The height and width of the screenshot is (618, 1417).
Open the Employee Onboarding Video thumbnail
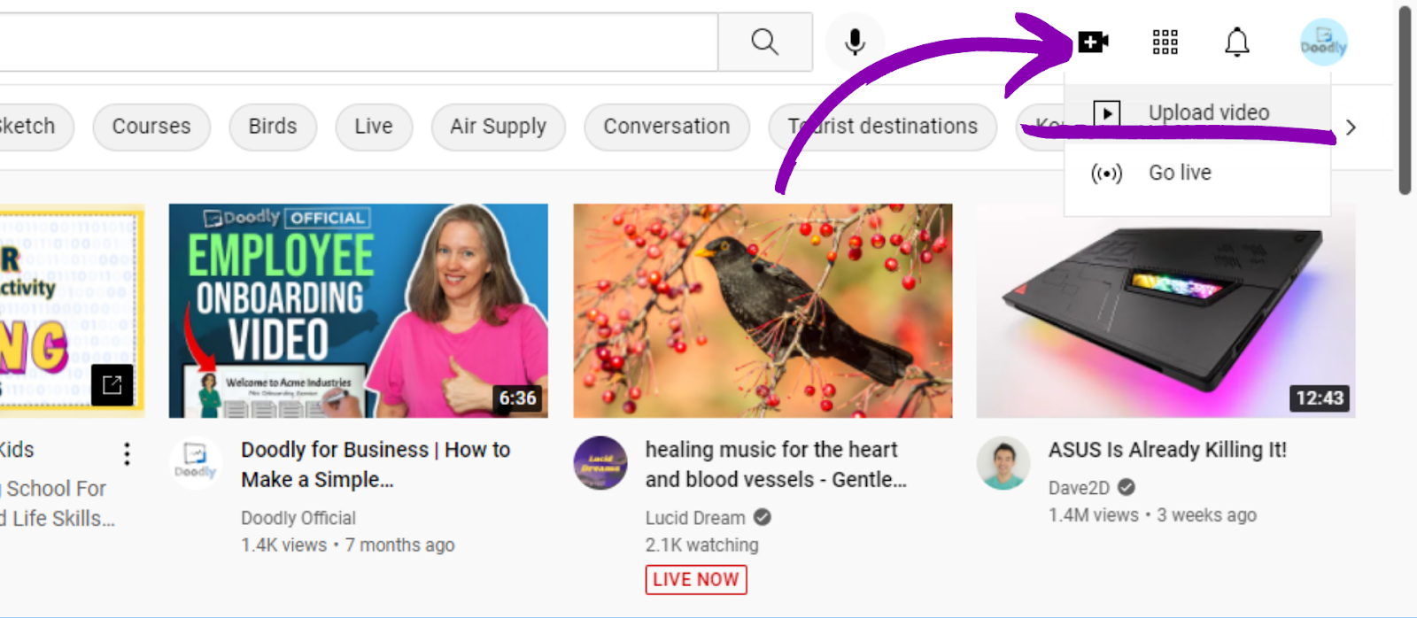359,311
